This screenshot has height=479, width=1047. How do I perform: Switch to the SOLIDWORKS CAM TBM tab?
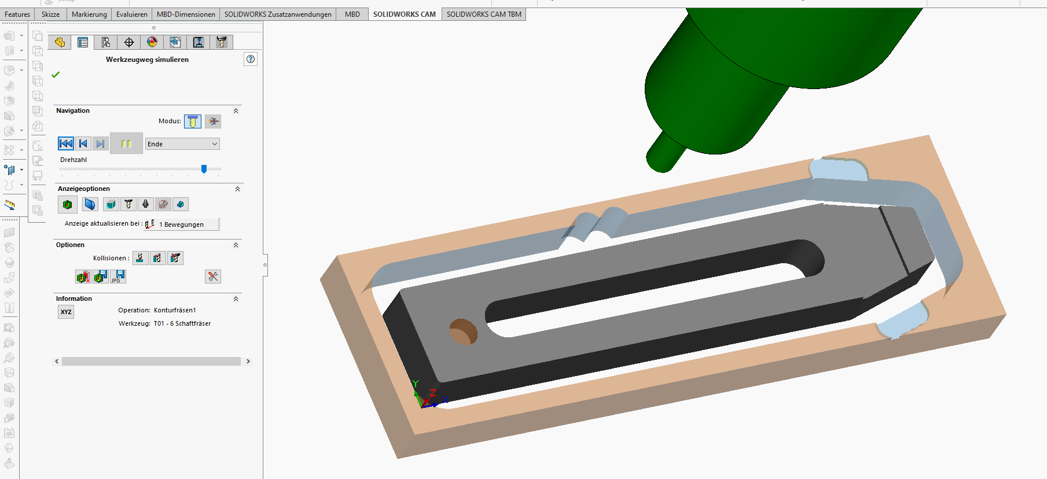pyautogui.click(x=484, y=14)
